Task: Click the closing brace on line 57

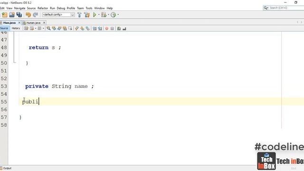Action: click(x=20, y=117)
